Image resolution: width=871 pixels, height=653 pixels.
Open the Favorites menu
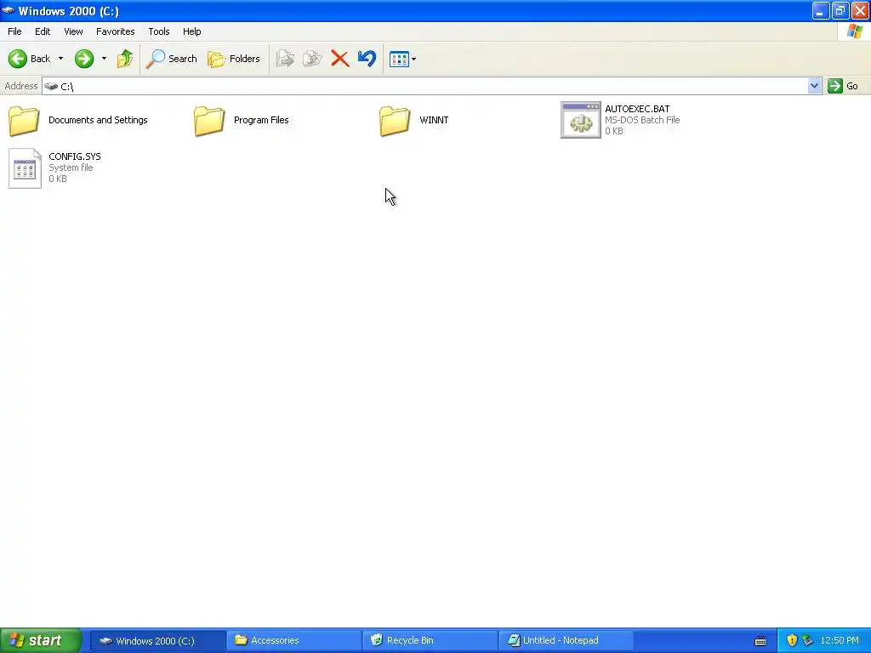pyautogui.click(x=115, y=31)
